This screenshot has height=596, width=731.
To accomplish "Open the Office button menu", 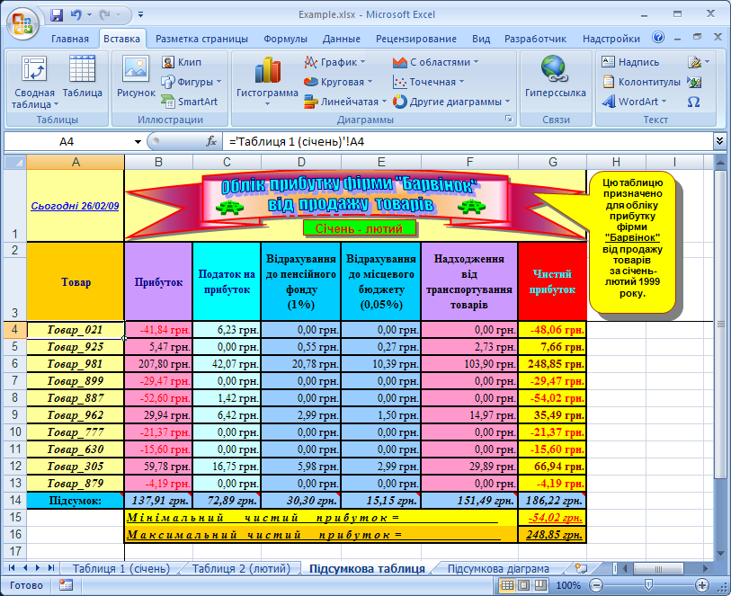I will [22, 23].
